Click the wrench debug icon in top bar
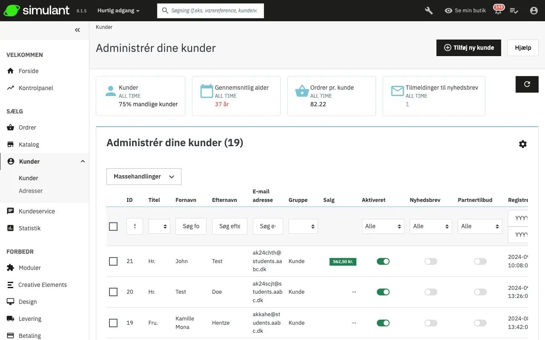This screenshot has height=340, width=545. point(429,11)
